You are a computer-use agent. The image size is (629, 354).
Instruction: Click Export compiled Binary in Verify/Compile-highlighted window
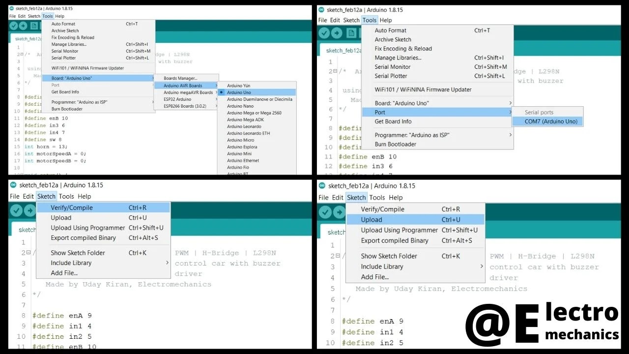[x=83, y=238]
